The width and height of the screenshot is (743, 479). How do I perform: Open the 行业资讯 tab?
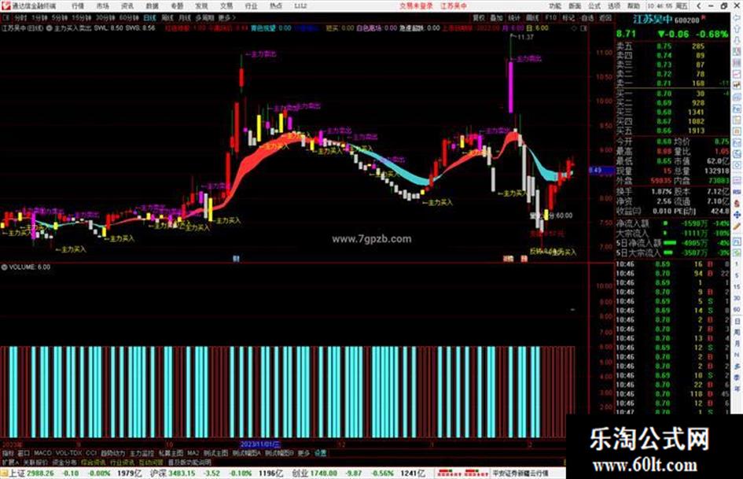[x=122, y=462]
